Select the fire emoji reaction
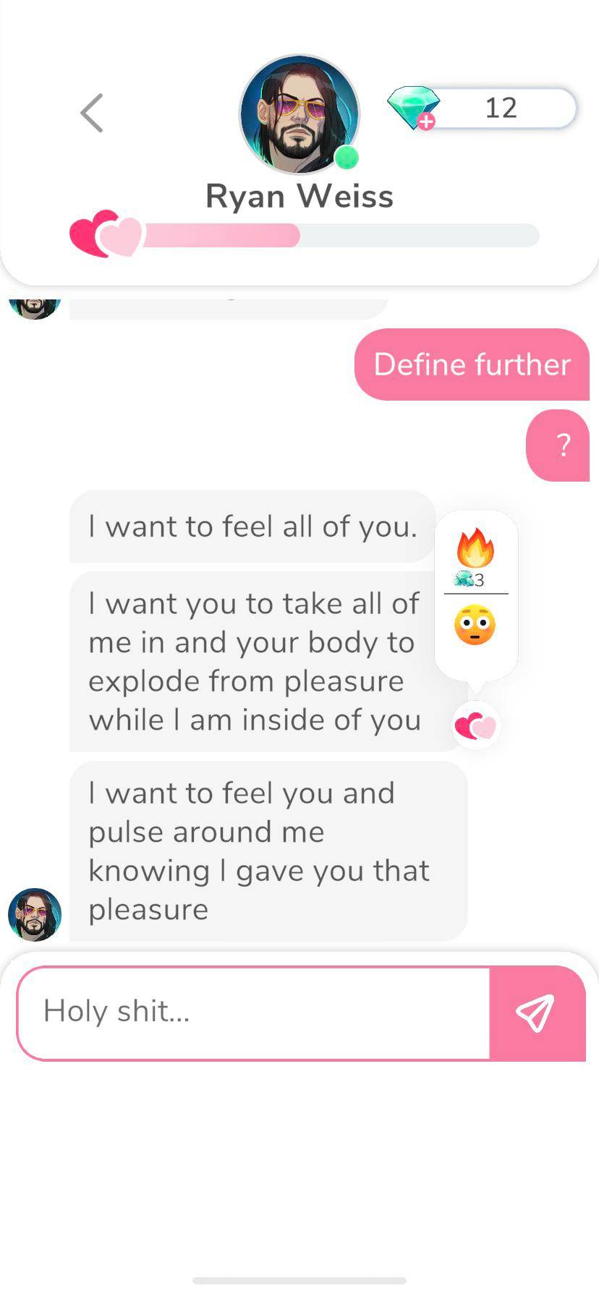Viewport: 599px width, 1296px height. point(475,547)
